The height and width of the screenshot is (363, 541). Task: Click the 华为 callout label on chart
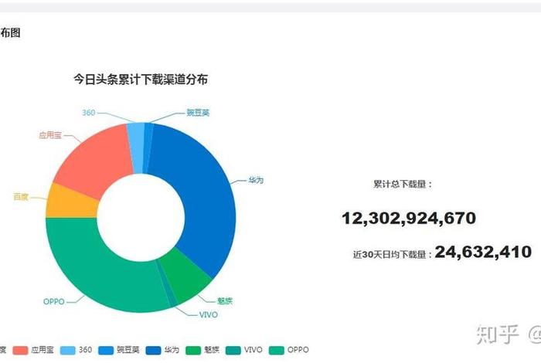pos(256,180)
